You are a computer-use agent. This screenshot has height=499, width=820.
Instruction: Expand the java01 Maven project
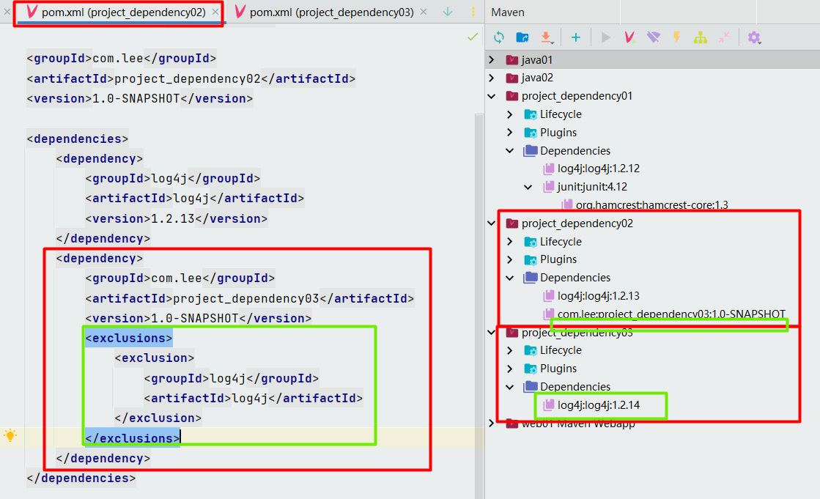pos(492,59)
